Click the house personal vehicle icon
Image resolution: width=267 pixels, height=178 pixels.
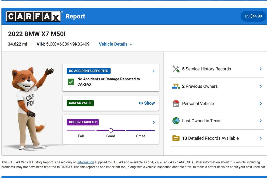pos(176,104)
